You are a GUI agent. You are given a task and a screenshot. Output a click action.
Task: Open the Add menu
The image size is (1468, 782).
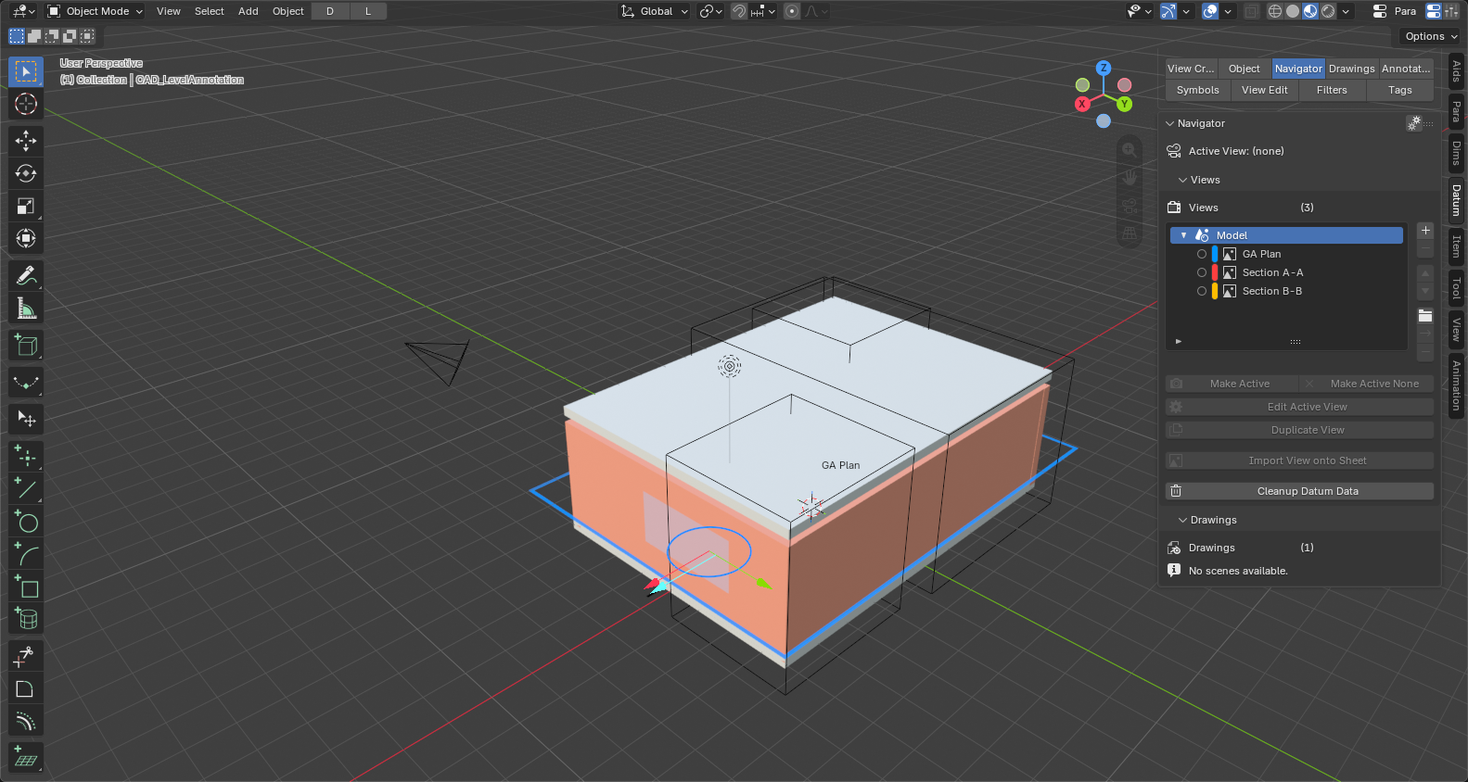[249, 11]
